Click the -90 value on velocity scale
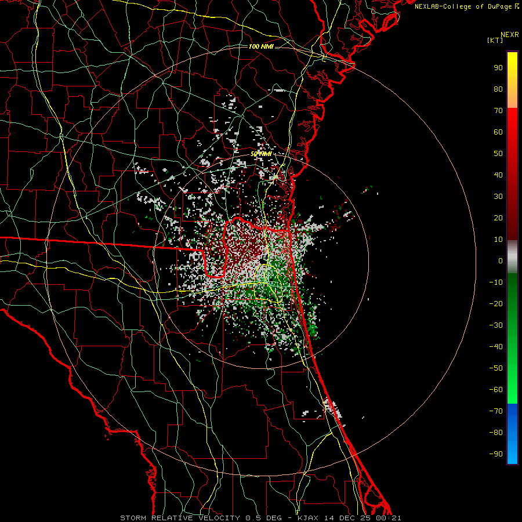 tap(496, 454)
